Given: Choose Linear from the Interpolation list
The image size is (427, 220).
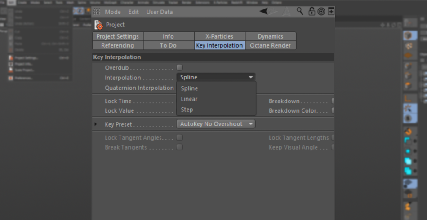Looking at the screenshot, I should click(216, 99).
